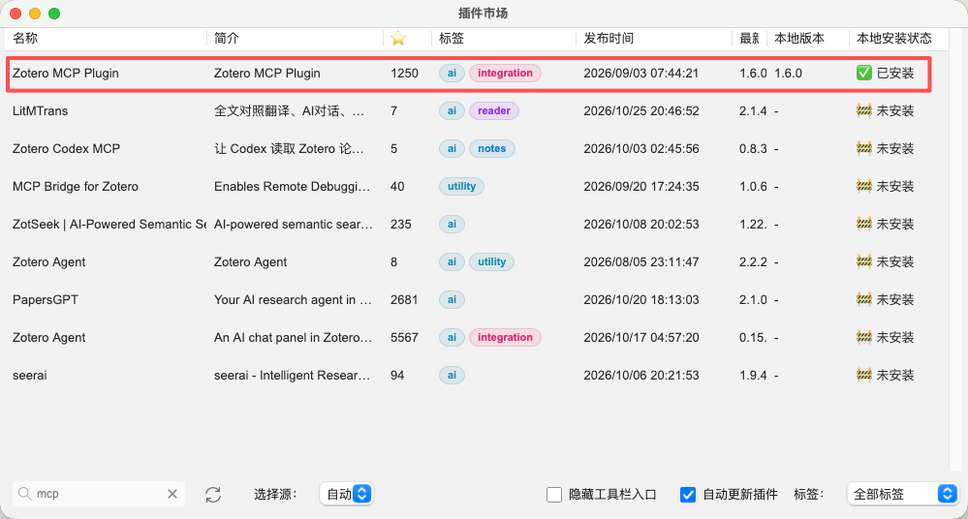Sort by 本地安装状态 column header
Image resolution: width=968 pixels, height=519 pixels.
tap(894, 39)
